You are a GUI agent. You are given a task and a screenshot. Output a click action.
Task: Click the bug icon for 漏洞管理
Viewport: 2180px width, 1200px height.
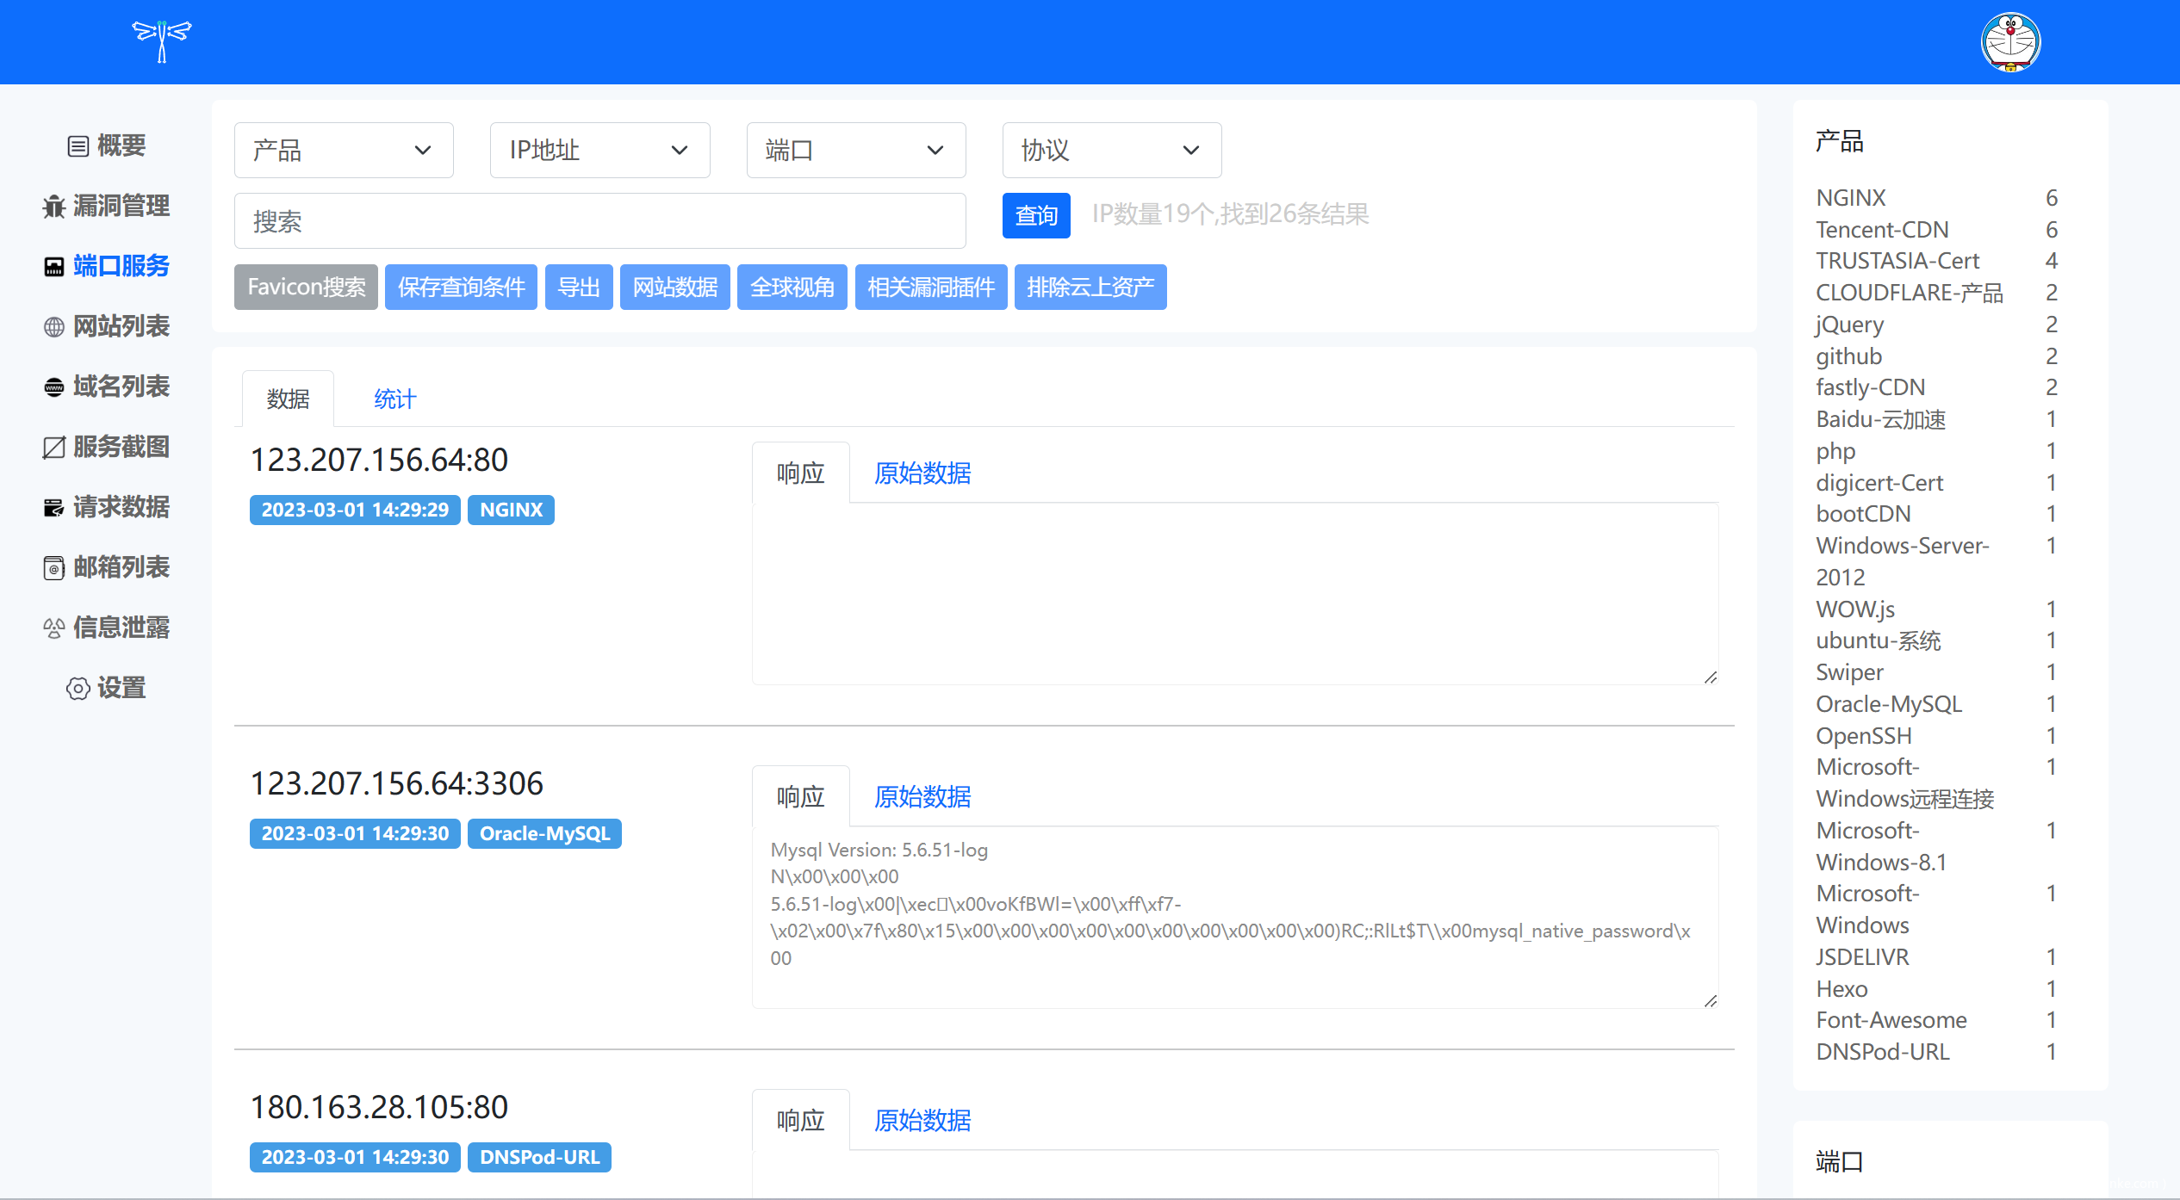(53, 207)
